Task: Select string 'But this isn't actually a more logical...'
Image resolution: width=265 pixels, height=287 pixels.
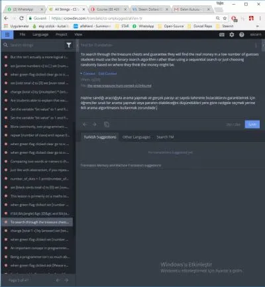Action: click(37, 57)
